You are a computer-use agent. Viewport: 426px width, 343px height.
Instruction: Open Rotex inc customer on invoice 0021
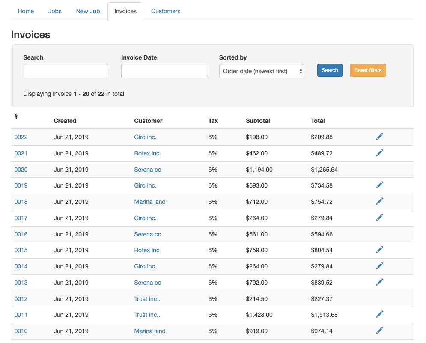click(147, 153)
